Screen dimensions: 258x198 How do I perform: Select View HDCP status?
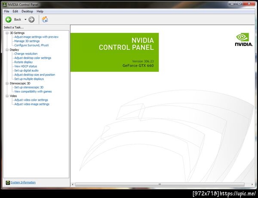pyautogui.click(x=26, y=66)
